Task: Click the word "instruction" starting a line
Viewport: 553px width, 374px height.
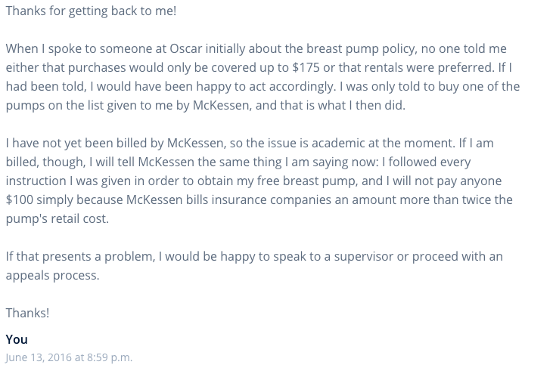Action: pyautogui.click(x=36, y=181)
